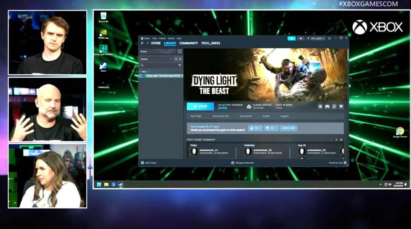This screenshot has height=229, width=411.
Task: Click the library filter options icon
Action: pos(180,65)
